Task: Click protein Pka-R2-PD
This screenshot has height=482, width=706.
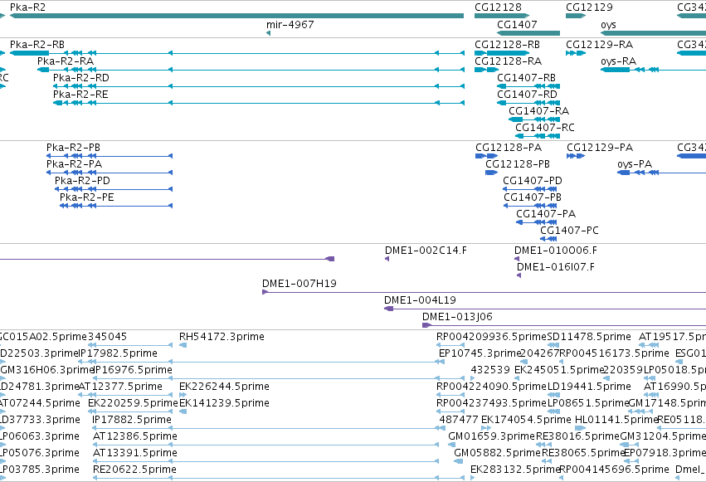Action: coord(82,181)
